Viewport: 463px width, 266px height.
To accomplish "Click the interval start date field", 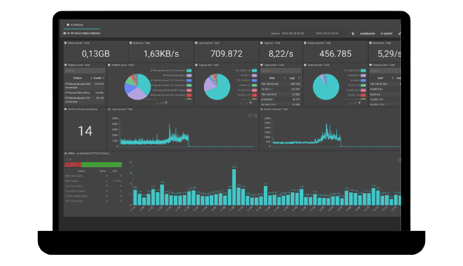I will click(296, 34).
